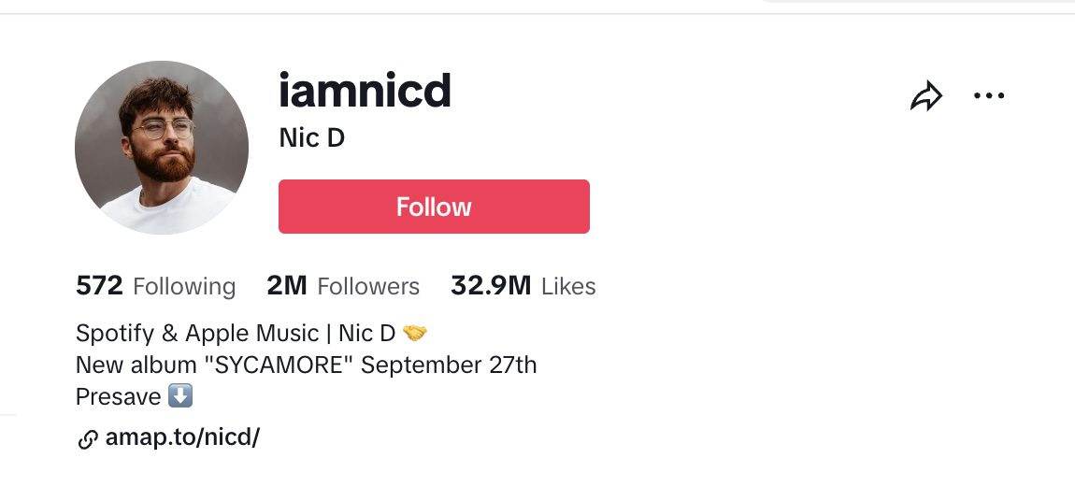Open the three-dot more options menu
The height and width of the screenshot is (501, 1075).
click(x=988, y=95)
